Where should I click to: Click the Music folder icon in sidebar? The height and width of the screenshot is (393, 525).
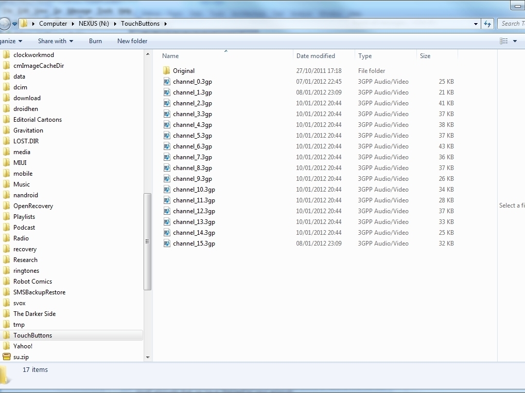click(x=6, y=184)
